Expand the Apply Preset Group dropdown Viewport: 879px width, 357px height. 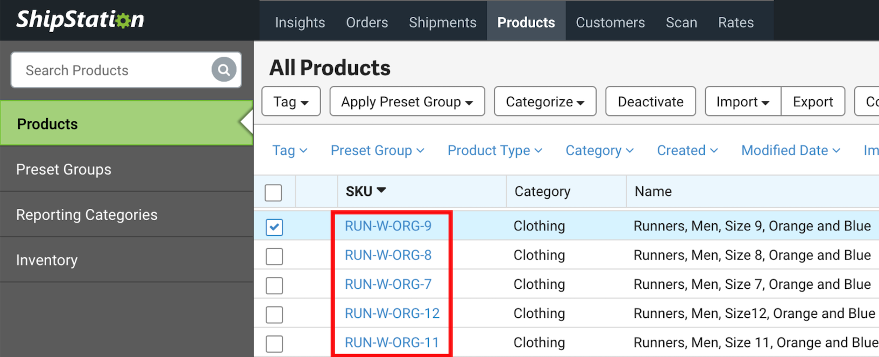tap(407, 101)
